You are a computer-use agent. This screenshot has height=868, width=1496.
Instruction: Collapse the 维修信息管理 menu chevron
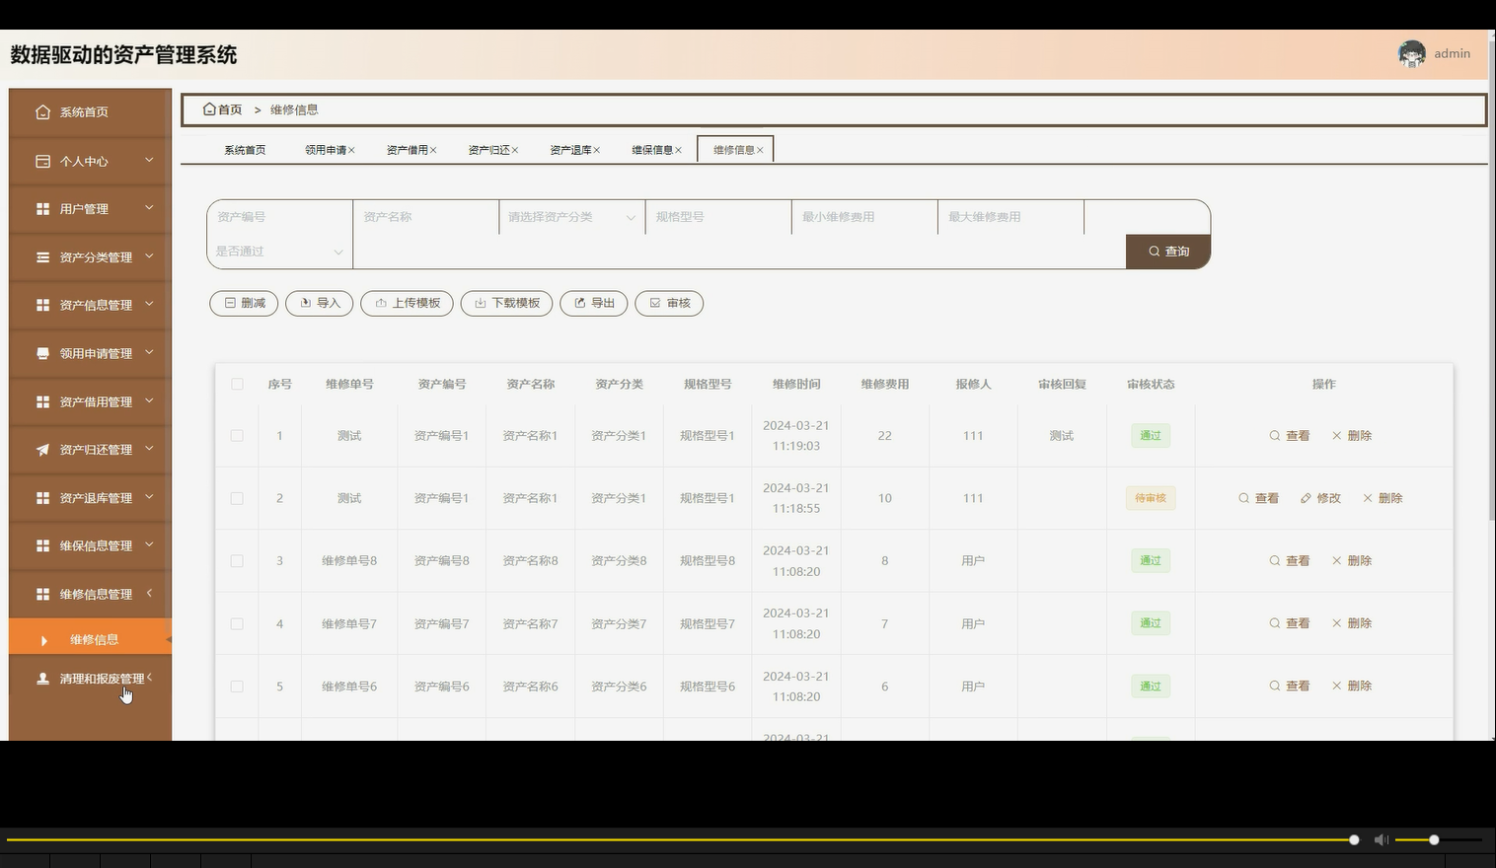pyautogui.click(x=149, y=593)
